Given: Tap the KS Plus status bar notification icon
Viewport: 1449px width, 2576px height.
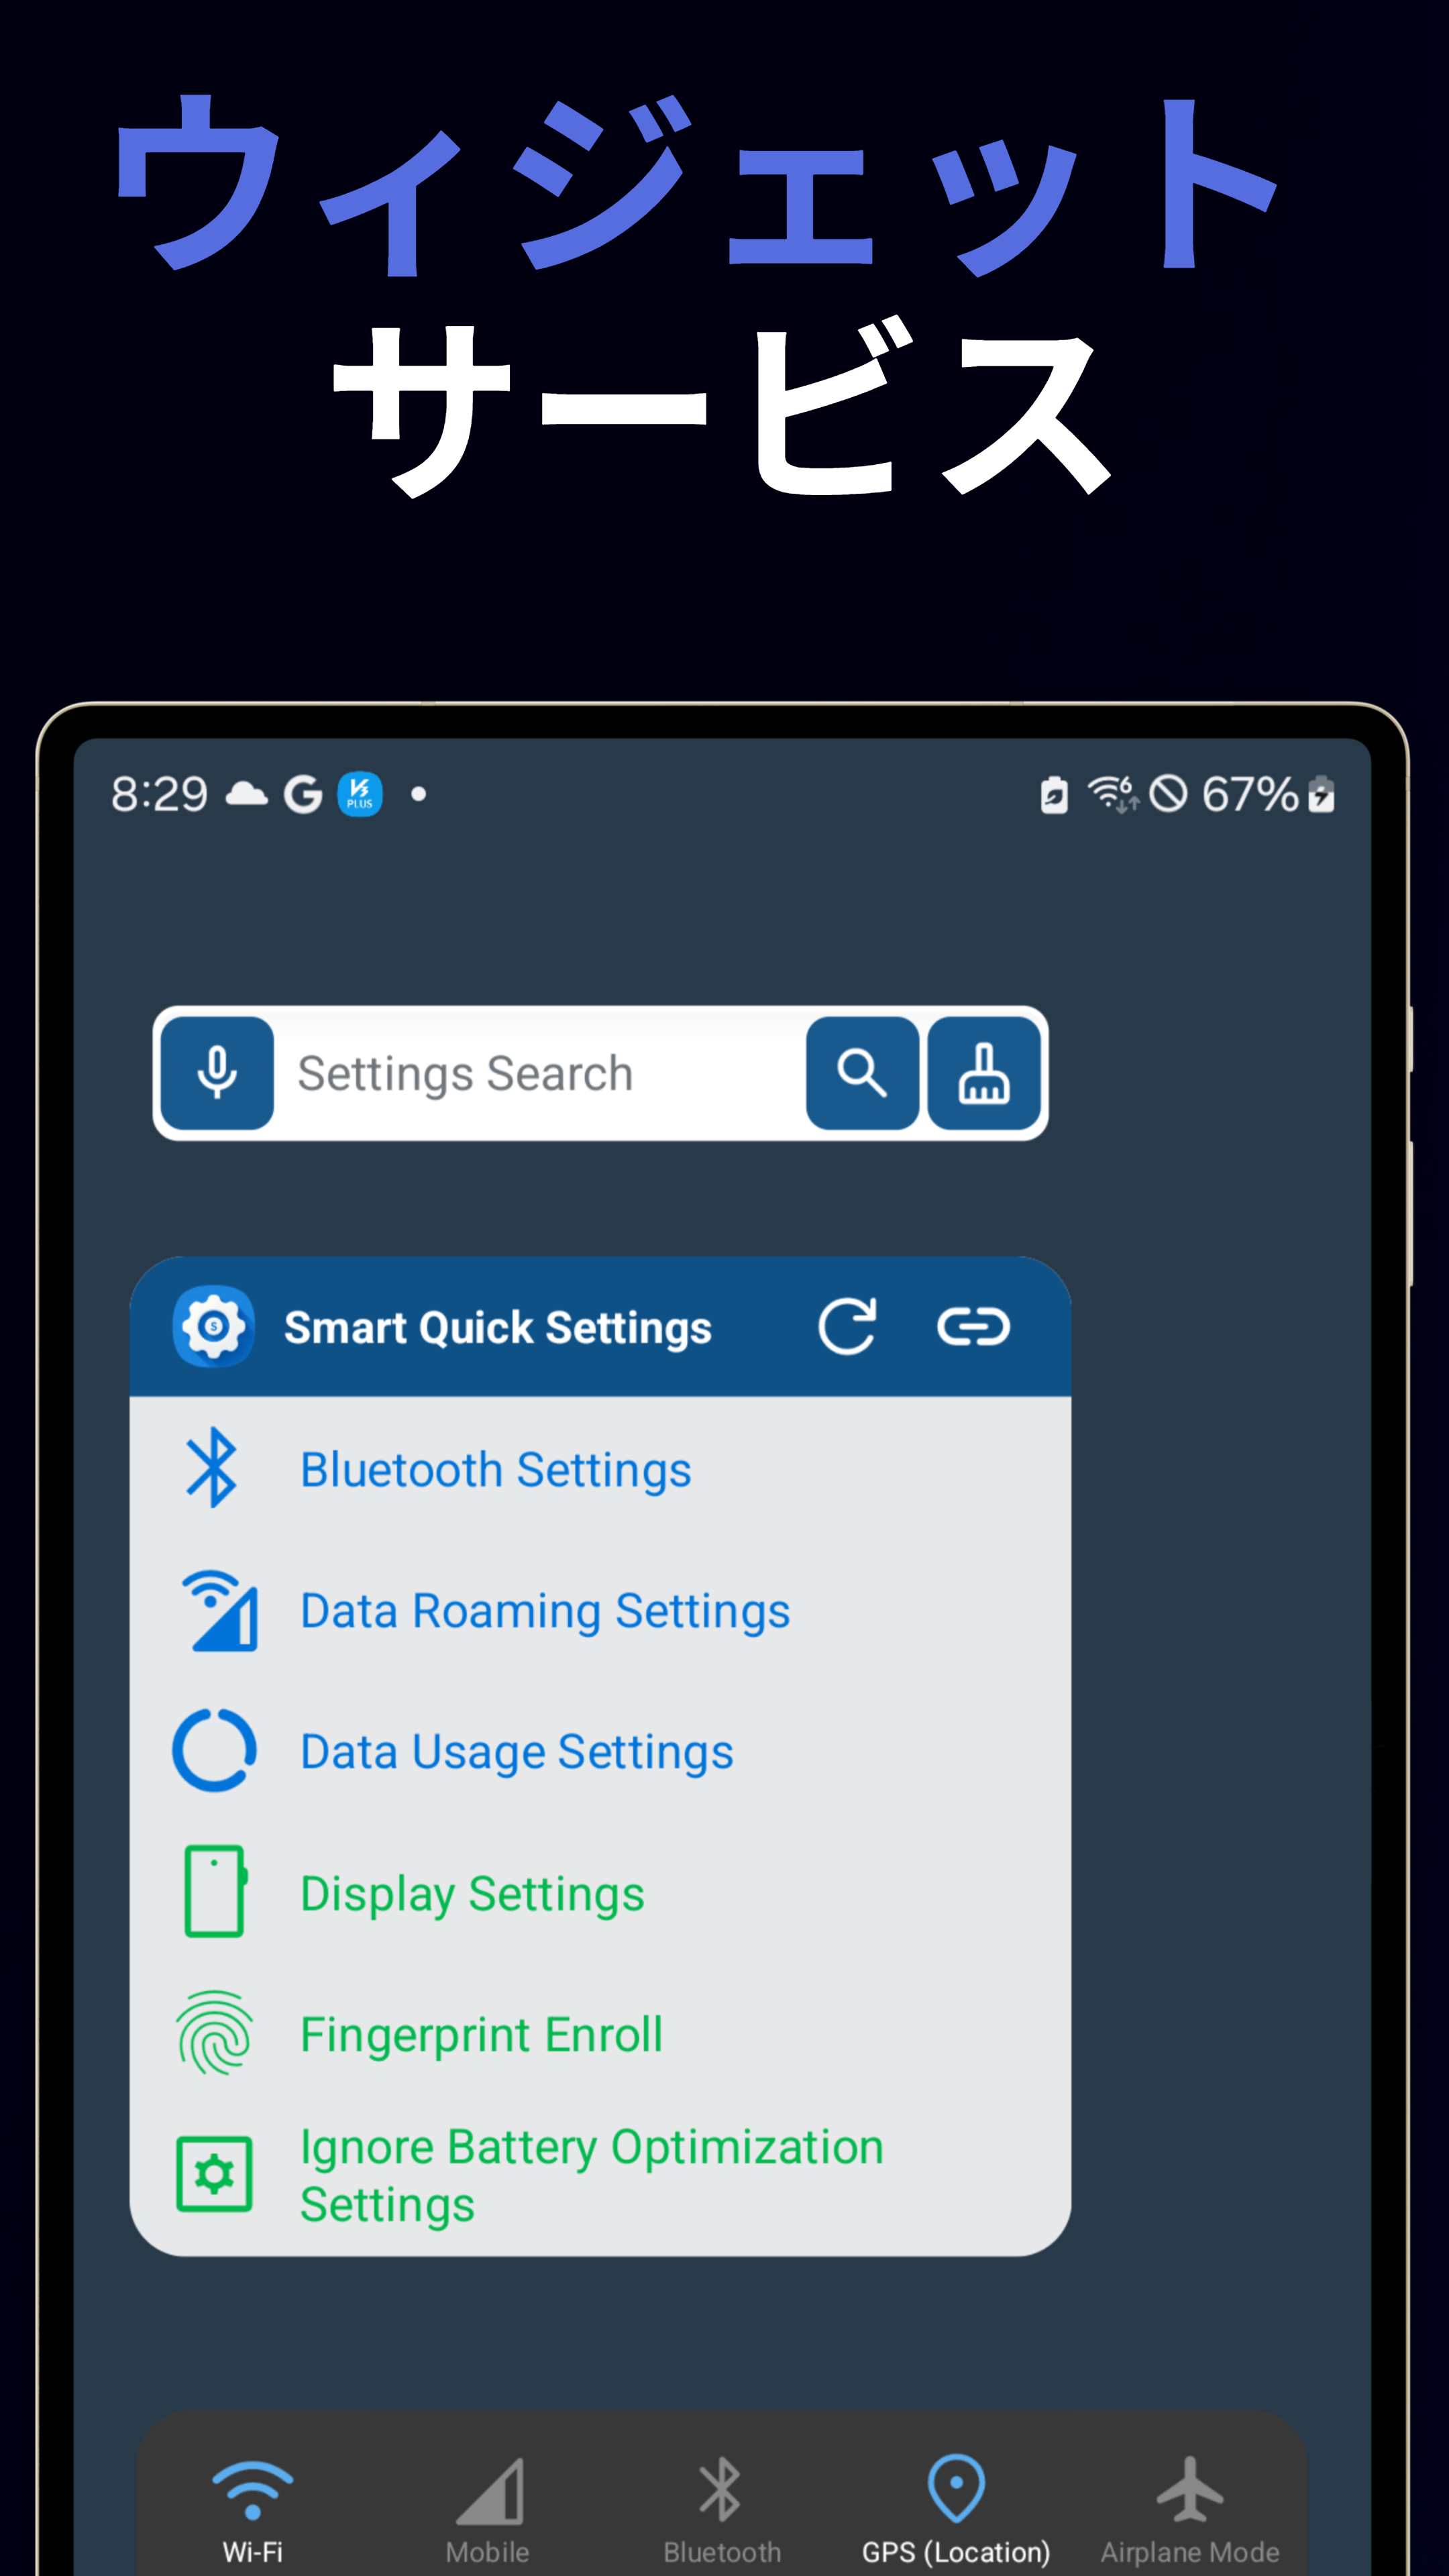Looking at the screenshot, I should point(360,794).
